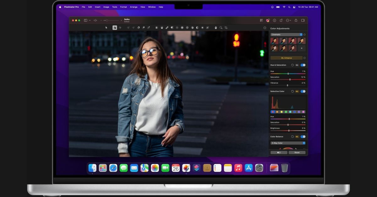Open the Cinematic preset dropdown
Screen dimensions: 377x197
pyautogui.click(x=287, y=35)
